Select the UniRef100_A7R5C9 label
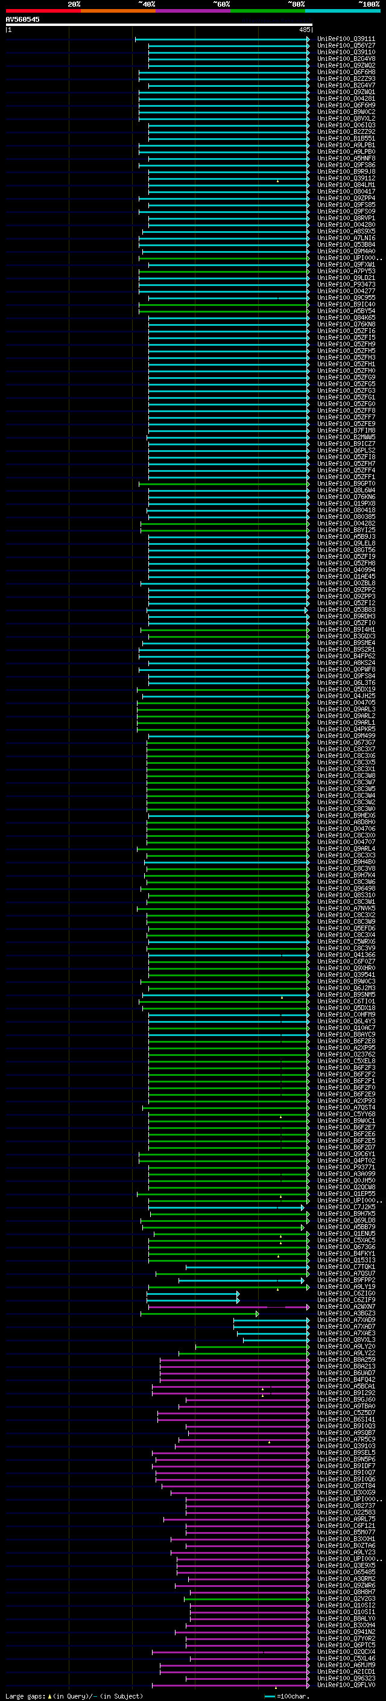 pos(346,1440)
